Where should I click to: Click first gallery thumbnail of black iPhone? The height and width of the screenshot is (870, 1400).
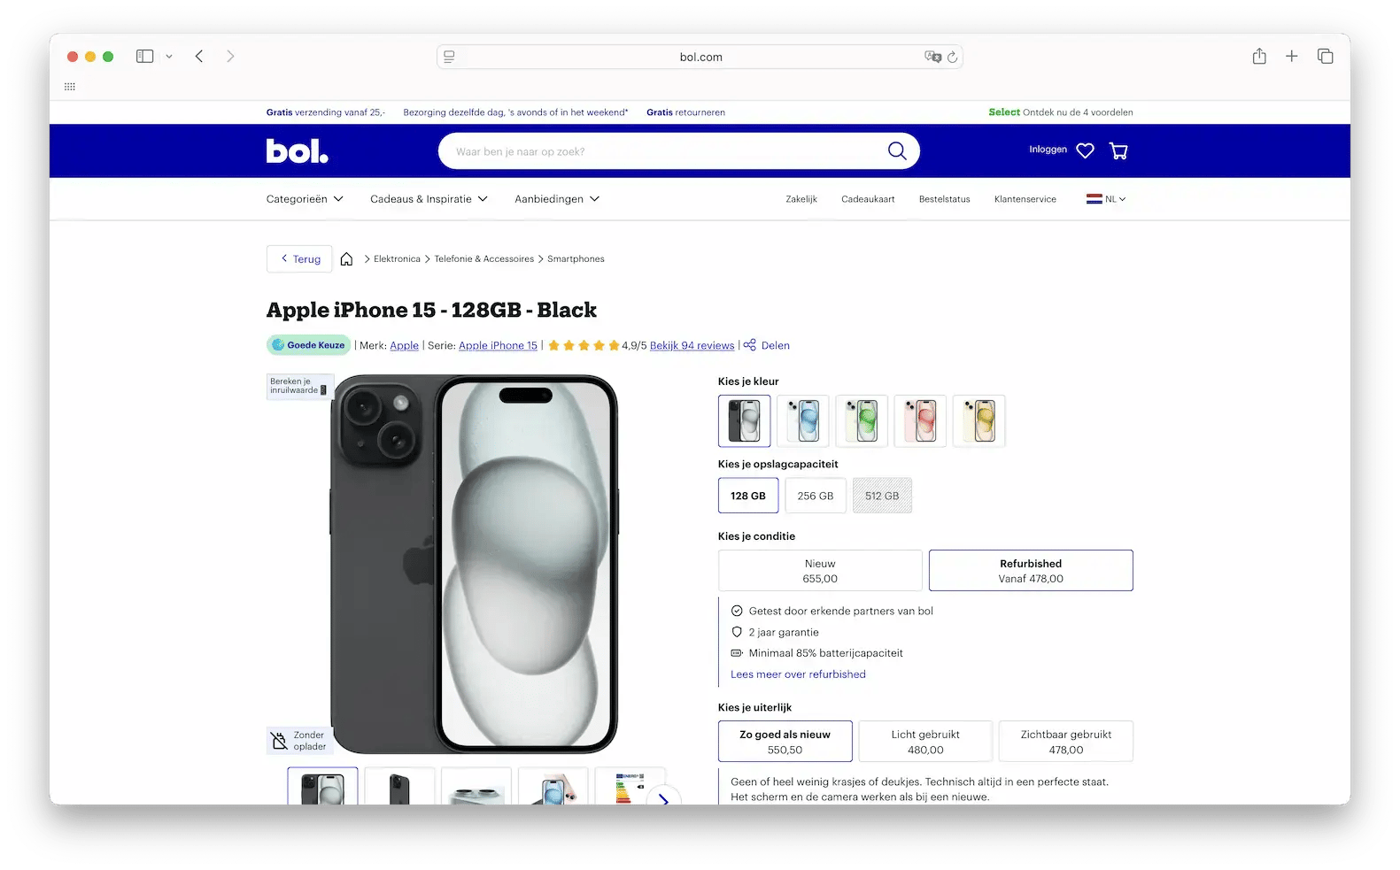(x=322, y=787)
